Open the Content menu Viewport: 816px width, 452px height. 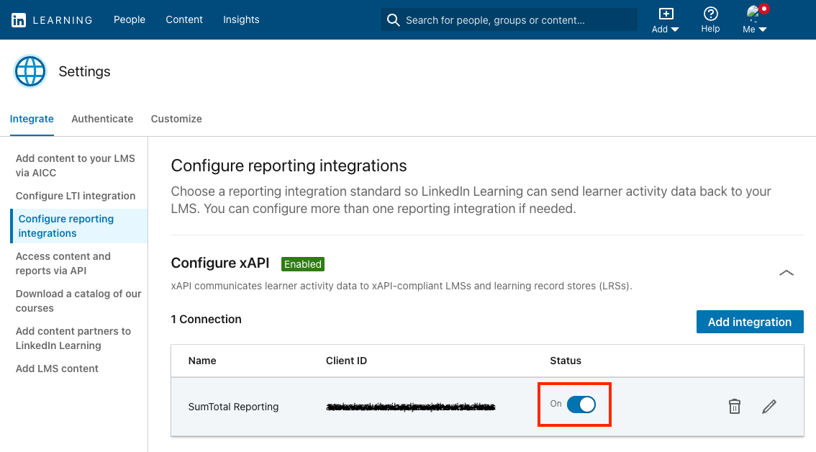[x=184, y=19]
